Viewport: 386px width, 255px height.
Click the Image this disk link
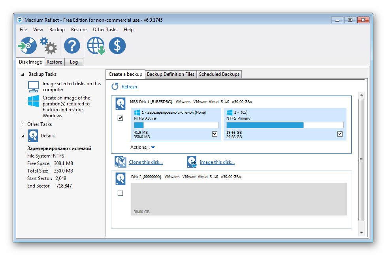[x=217, y=162]
